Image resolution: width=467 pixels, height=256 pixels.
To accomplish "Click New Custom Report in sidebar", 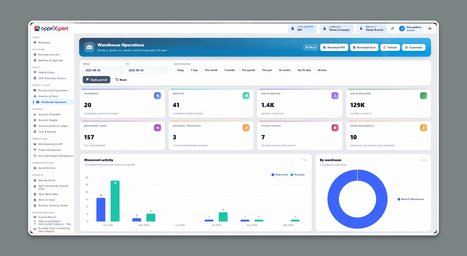I will click(x=49, y=221).
